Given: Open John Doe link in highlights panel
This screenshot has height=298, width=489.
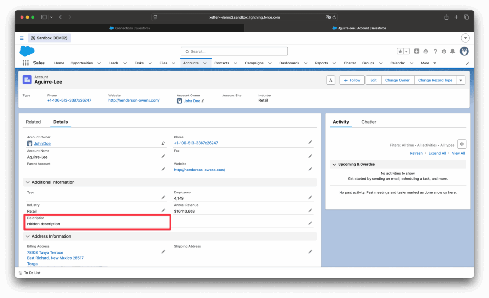Looking at the screenshot, I should (x=192, y=101).
